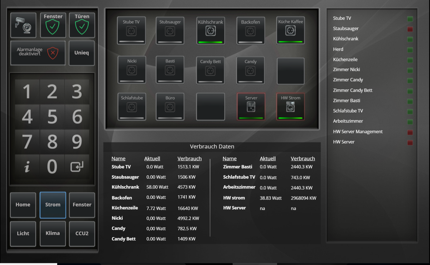Toggle the Kühlschrank power socket
This screenshot has height=265, width=430.
210,31
